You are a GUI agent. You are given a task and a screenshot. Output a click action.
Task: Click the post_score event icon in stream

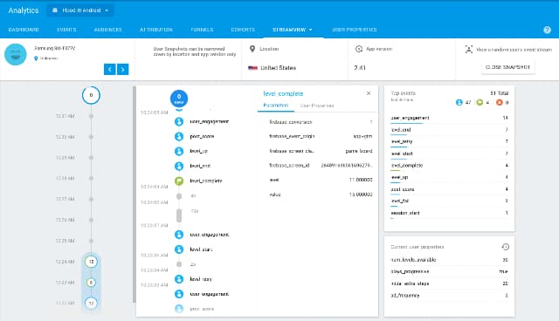[179, 136]
